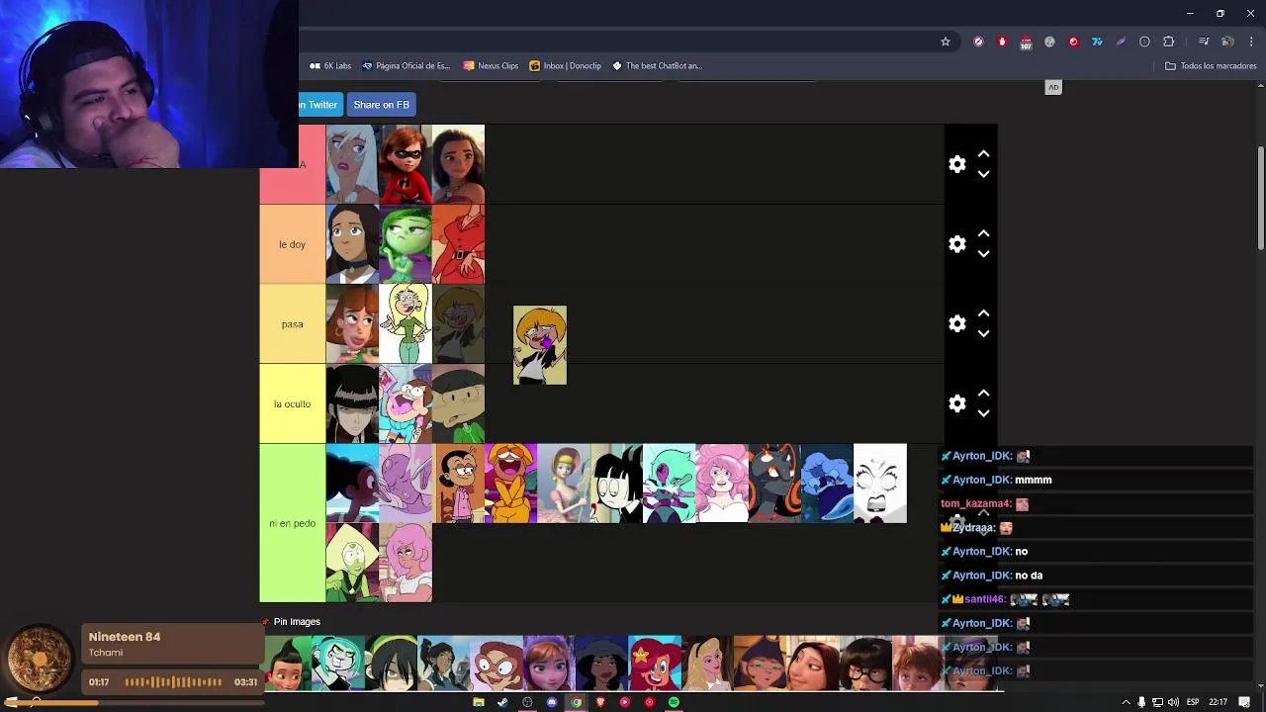This screenshot has width=1266, height=712.
Task: Click the microphone icon in system tray
Action: tap(1141, 702)
